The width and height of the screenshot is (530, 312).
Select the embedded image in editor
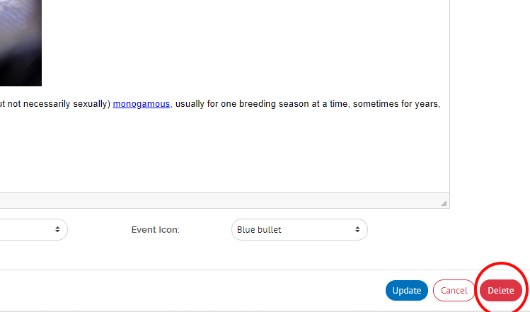(x=21, y=42)
